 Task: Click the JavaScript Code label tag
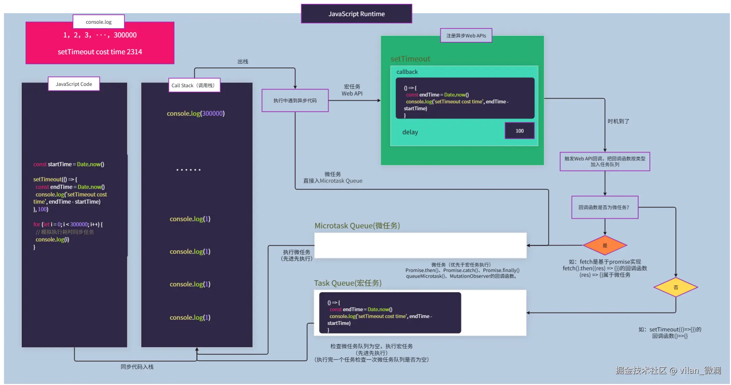coord(74,84)
